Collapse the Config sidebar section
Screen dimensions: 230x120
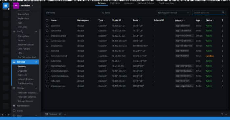(36, 31)
